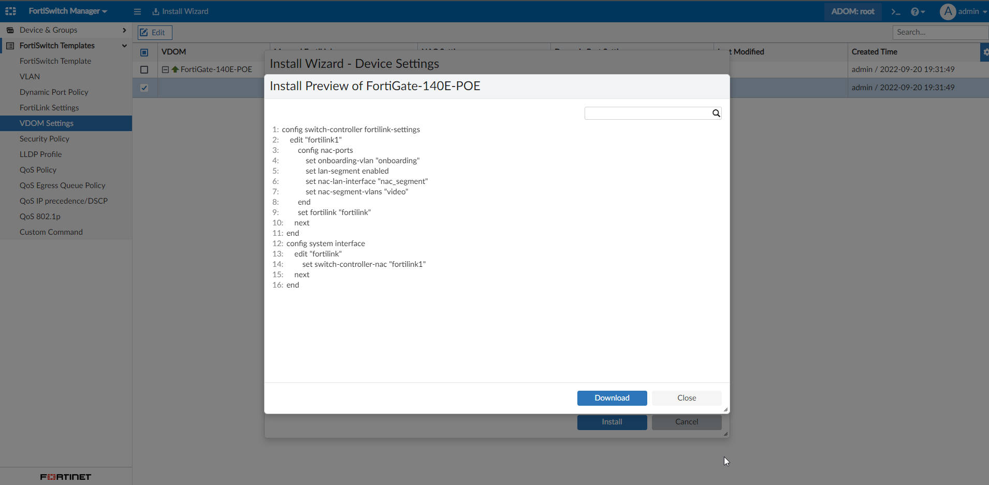Click preview line 'set lan-segment enabled'
This screenshot has height=485, width=989.
[x=347, y=171]
